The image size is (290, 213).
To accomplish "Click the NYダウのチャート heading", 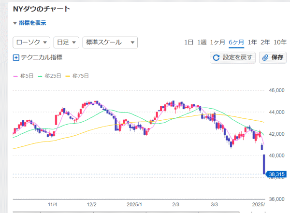I will click(x=42, y=9).
